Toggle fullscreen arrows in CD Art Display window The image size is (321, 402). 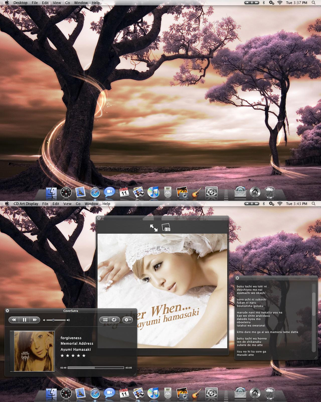point(154,228)
